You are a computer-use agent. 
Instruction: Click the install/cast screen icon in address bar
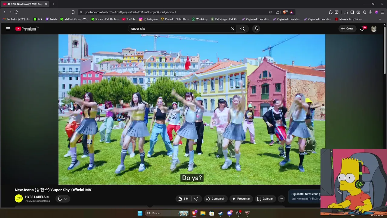click(x=271, y=12)
